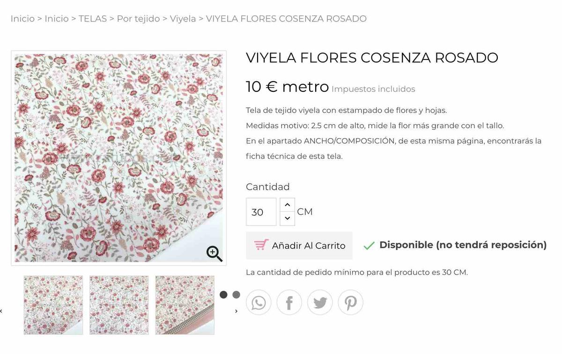The image size is (562, 354).
Task: Show next thumbnails with right arrow
Action: 236,311
